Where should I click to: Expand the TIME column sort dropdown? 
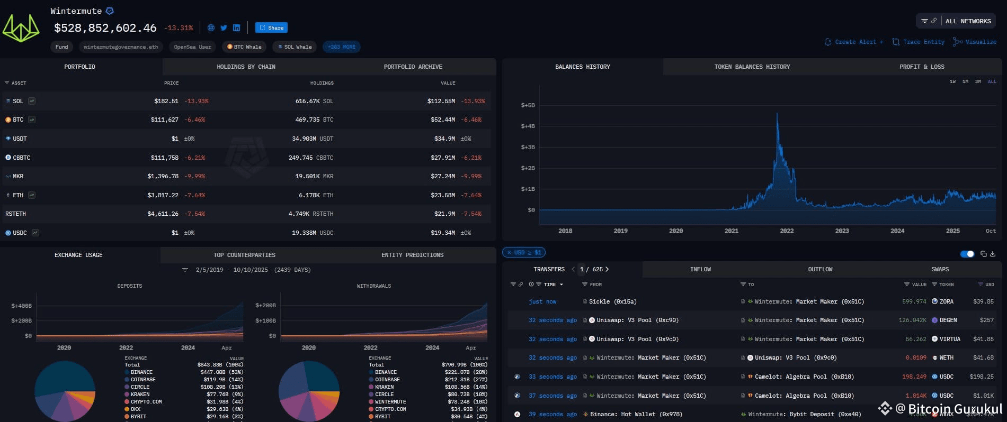click(x=562, y=285)
